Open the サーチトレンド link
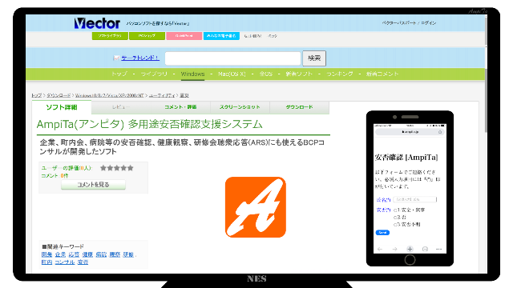This screenshot has height=288, width=513. tap(140, 58)
